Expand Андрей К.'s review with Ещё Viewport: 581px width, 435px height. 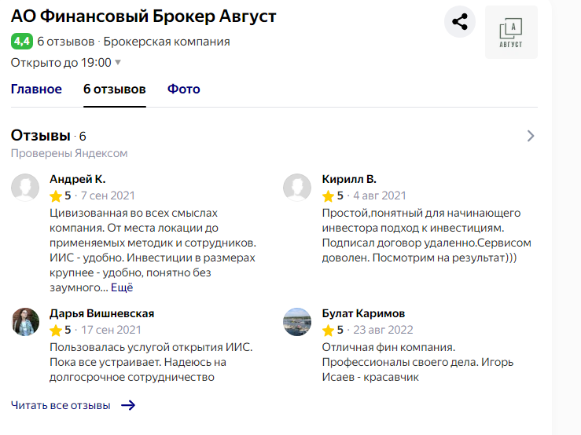(x=122, y=287)
